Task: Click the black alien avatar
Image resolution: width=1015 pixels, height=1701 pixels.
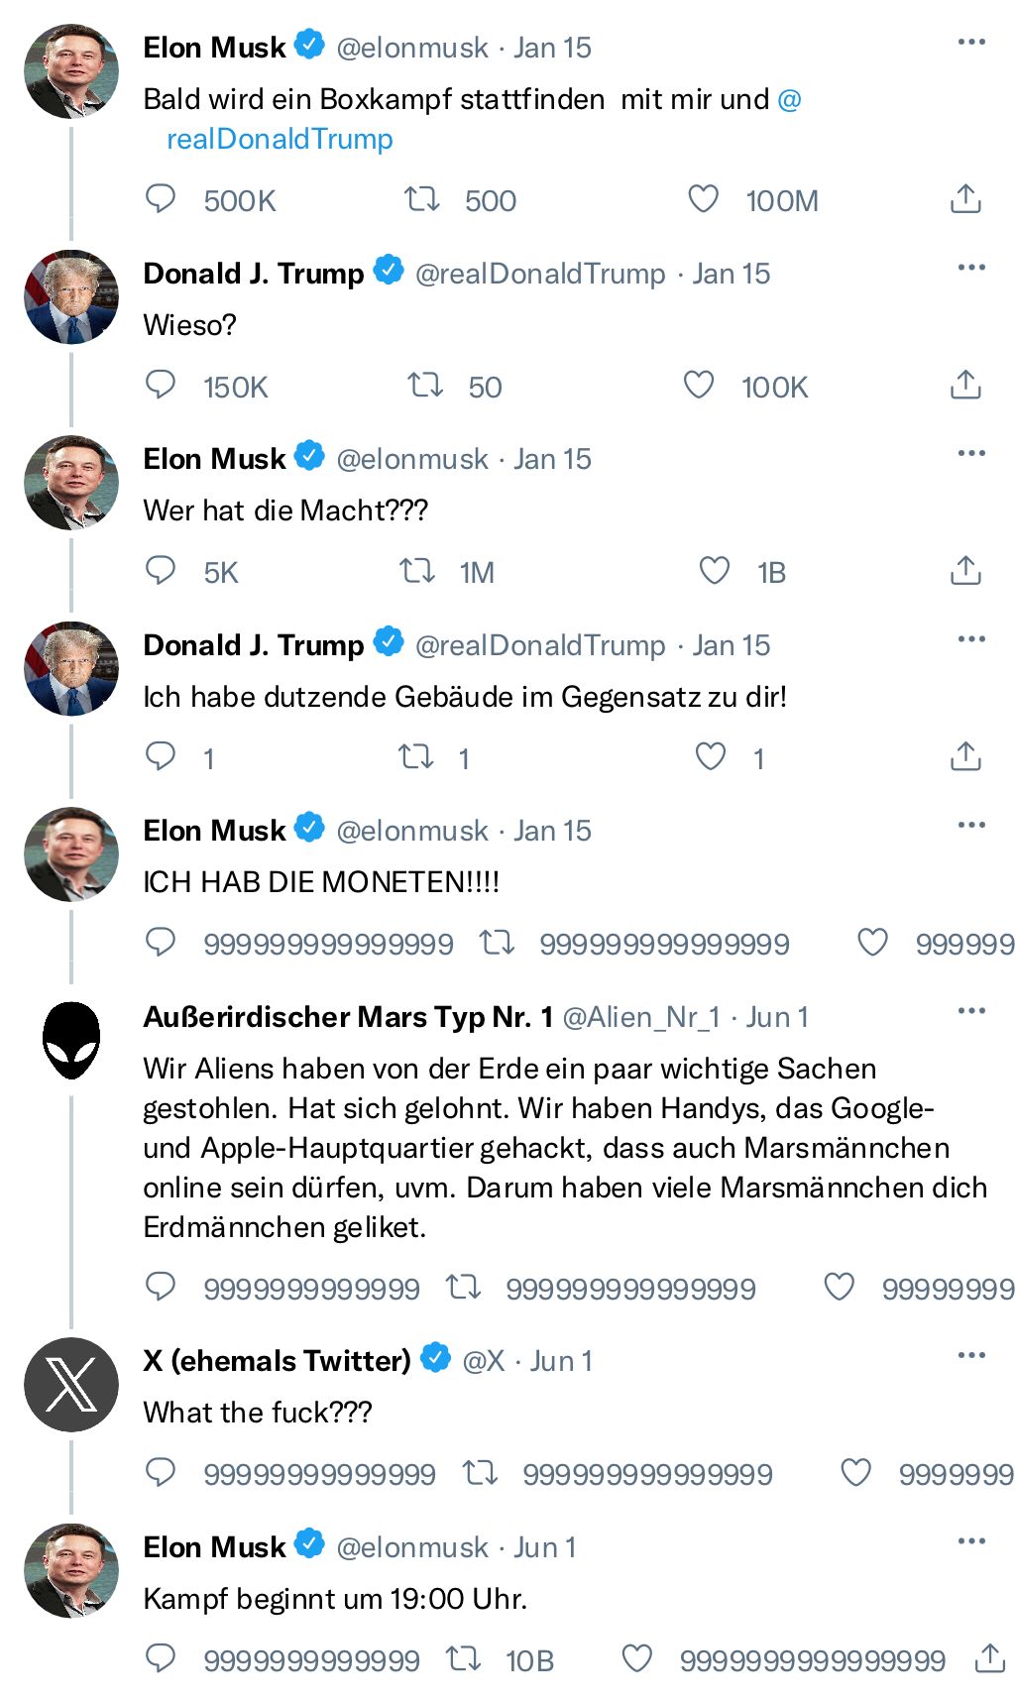Action: pos(71,1041)
